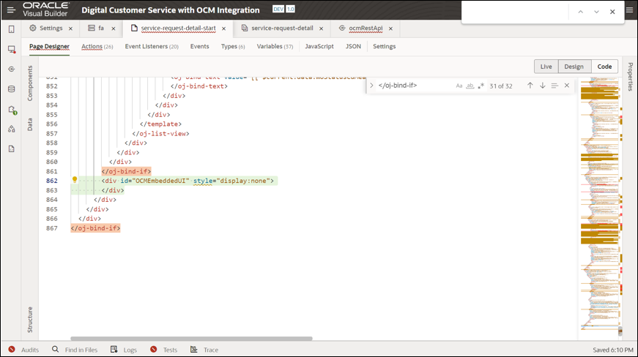Image resolution: width=638 pixels, height=357 pixels.
Task: Click the DEV 1.0 version badge
Action: pyautogui.click(x=283, y=9)
